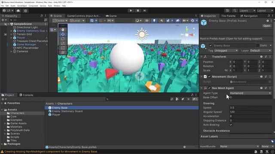
Task: Open the Component menu
Action: coord(33,6)
